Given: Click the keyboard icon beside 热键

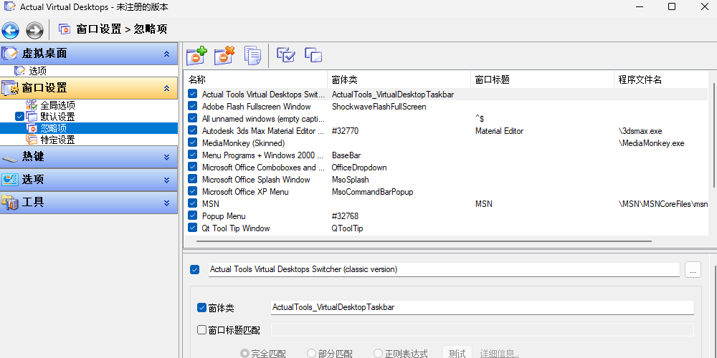Looking at the screenshot, I should tap(9, 158).
